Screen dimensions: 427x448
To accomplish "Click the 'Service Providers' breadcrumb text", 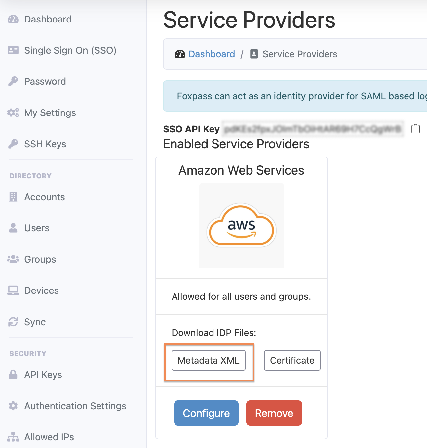I will pyautogui.click(x=300, y=54).
